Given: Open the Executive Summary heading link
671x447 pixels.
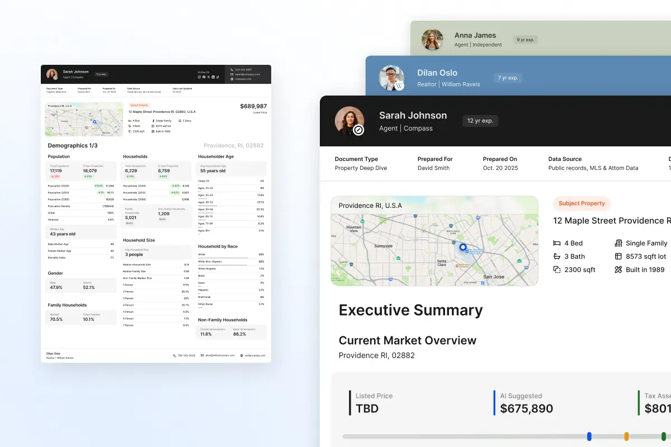Looking at the screenshot, I should coord(410,310).
